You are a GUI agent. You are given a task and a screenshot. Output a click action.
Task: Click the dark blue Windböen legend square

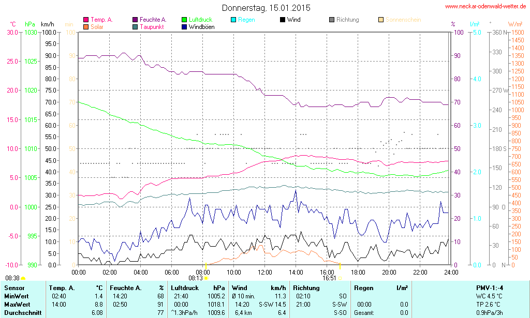pos(184,26)
